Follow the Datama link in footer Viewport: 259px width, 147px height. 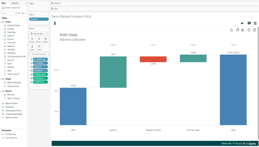pyautogui.click(x=252, y=143)
